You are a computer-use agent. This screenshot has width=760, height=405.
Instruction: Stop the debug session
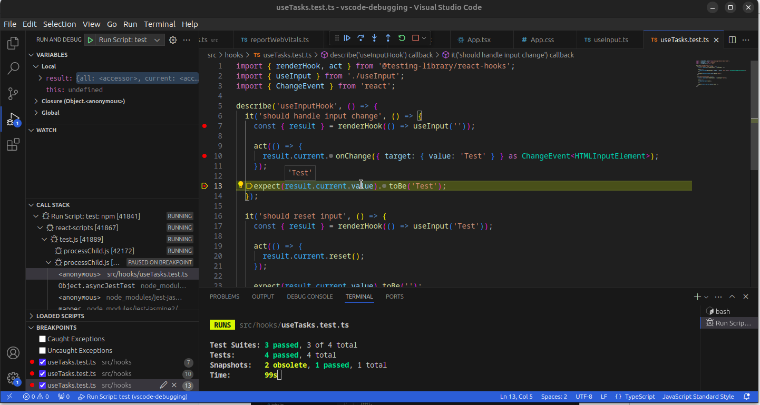[x=415, y=38]
